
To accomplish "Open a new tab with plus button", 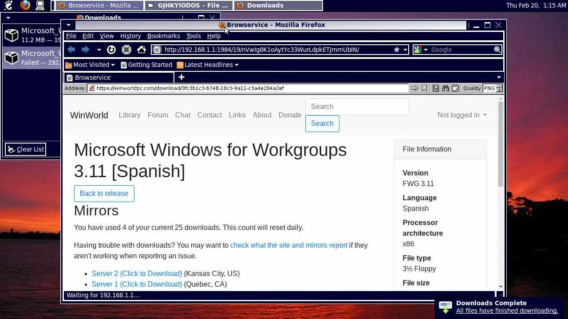I will [x=181, y=78].
